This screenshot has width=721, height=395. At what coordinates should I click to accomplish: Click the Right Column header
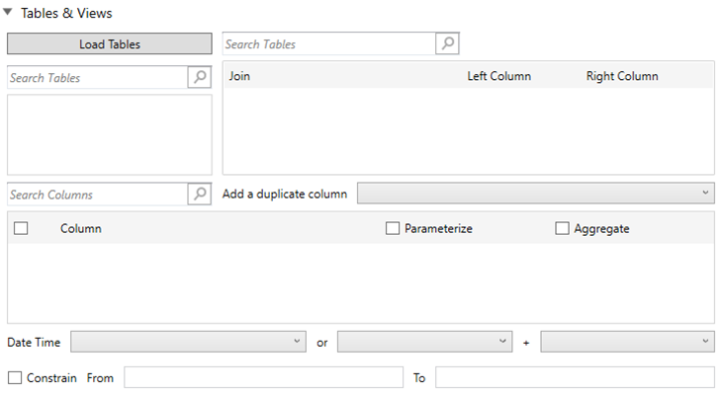[621, 76]
